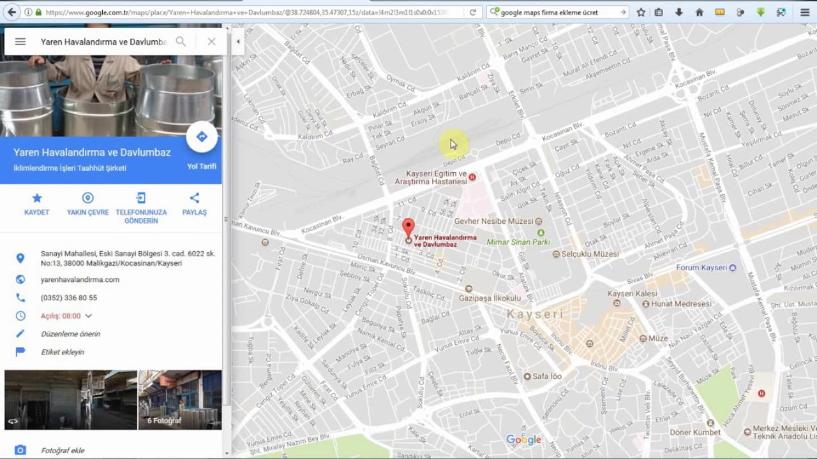Select the camera icon next to Fotoğraf ekle
Viewport: 817px width, 459px height.
(x=20, y=449)
